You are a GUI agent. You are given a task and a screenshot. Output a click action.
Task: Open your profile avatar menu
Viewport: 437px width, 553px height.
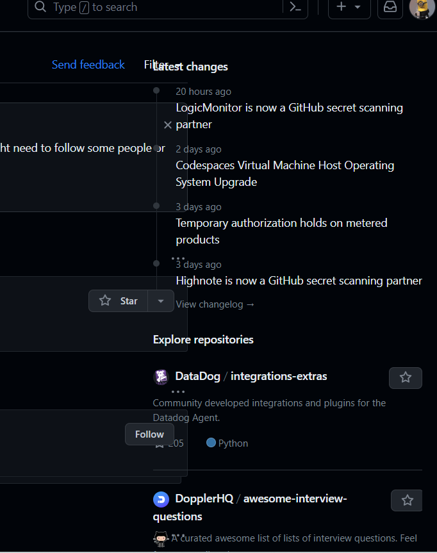tap(422, 10)
